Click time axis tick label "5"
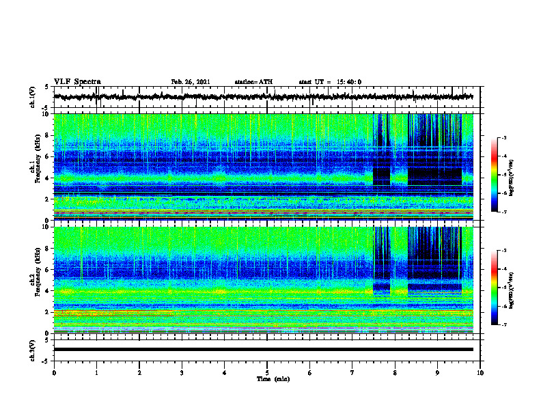Screen dimensions: 541x418 click(267, 373)
